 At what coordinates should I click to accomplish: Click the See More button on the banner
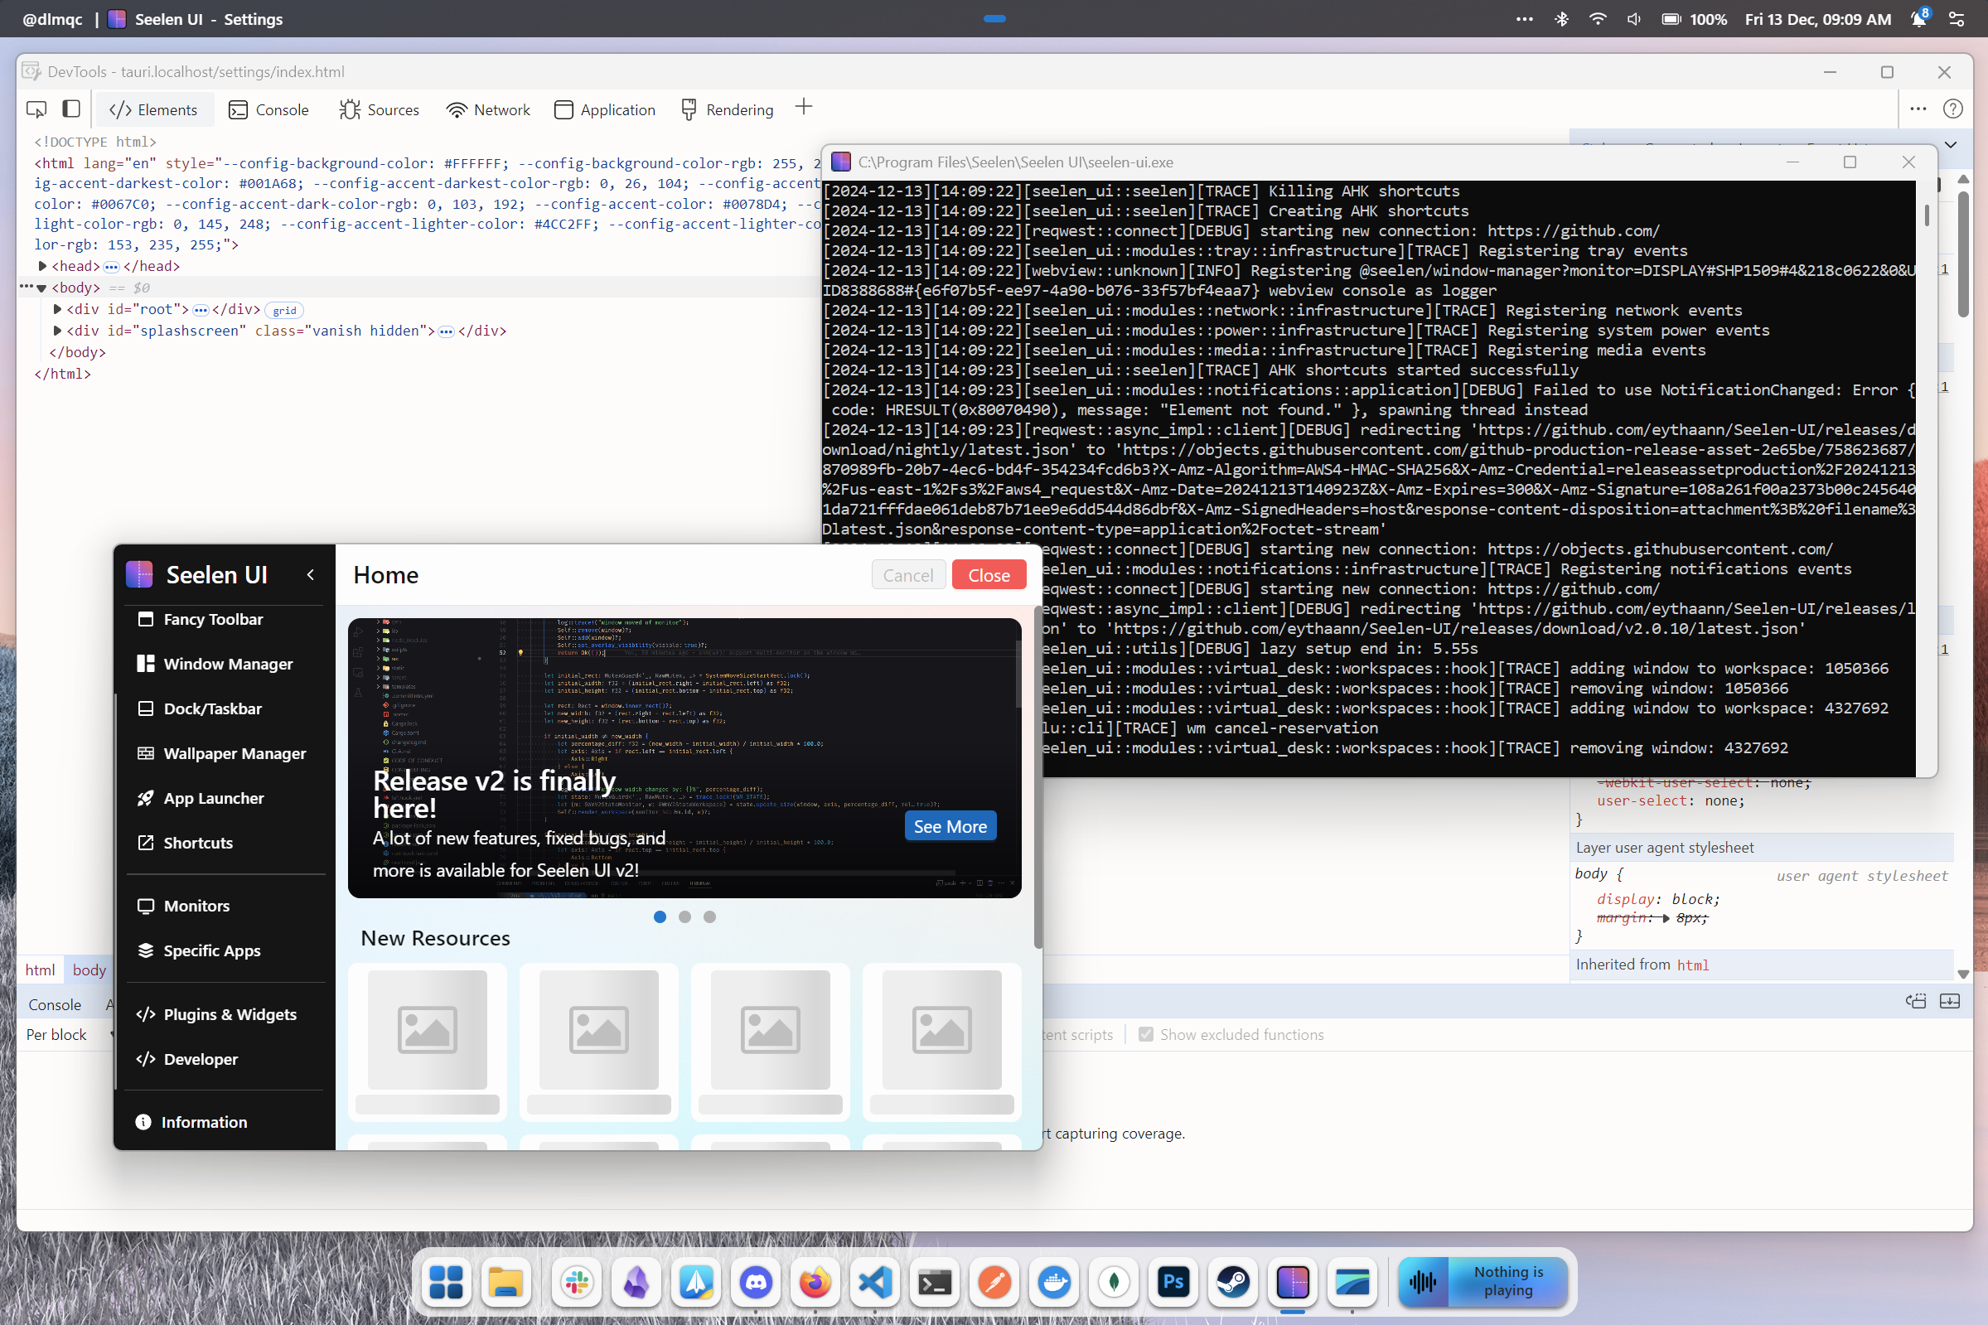click(x=950, y=826)
